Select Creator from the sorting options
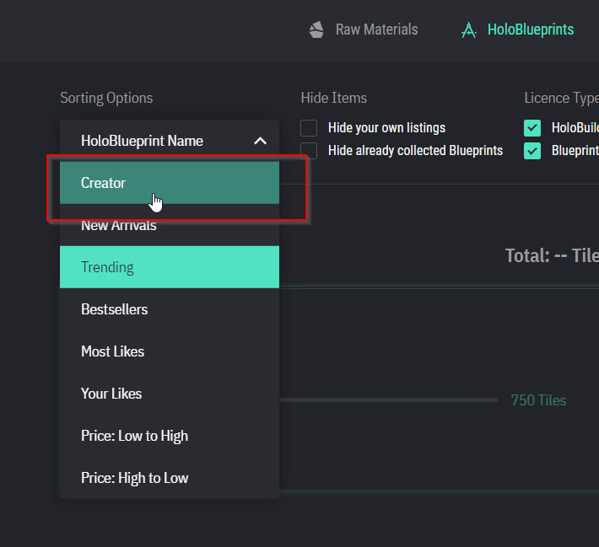Viewport: 599px width, 547px height. coord(103,183)
